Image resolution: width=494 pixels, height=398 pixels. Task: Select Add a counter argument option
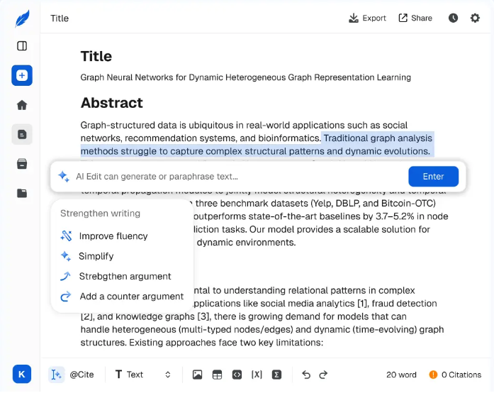(x=131, y=297)
